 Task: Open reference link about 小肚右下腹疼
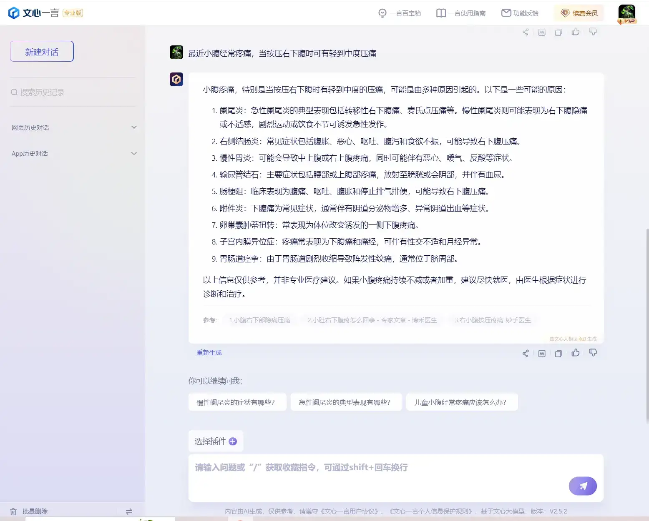coord(372,320)
